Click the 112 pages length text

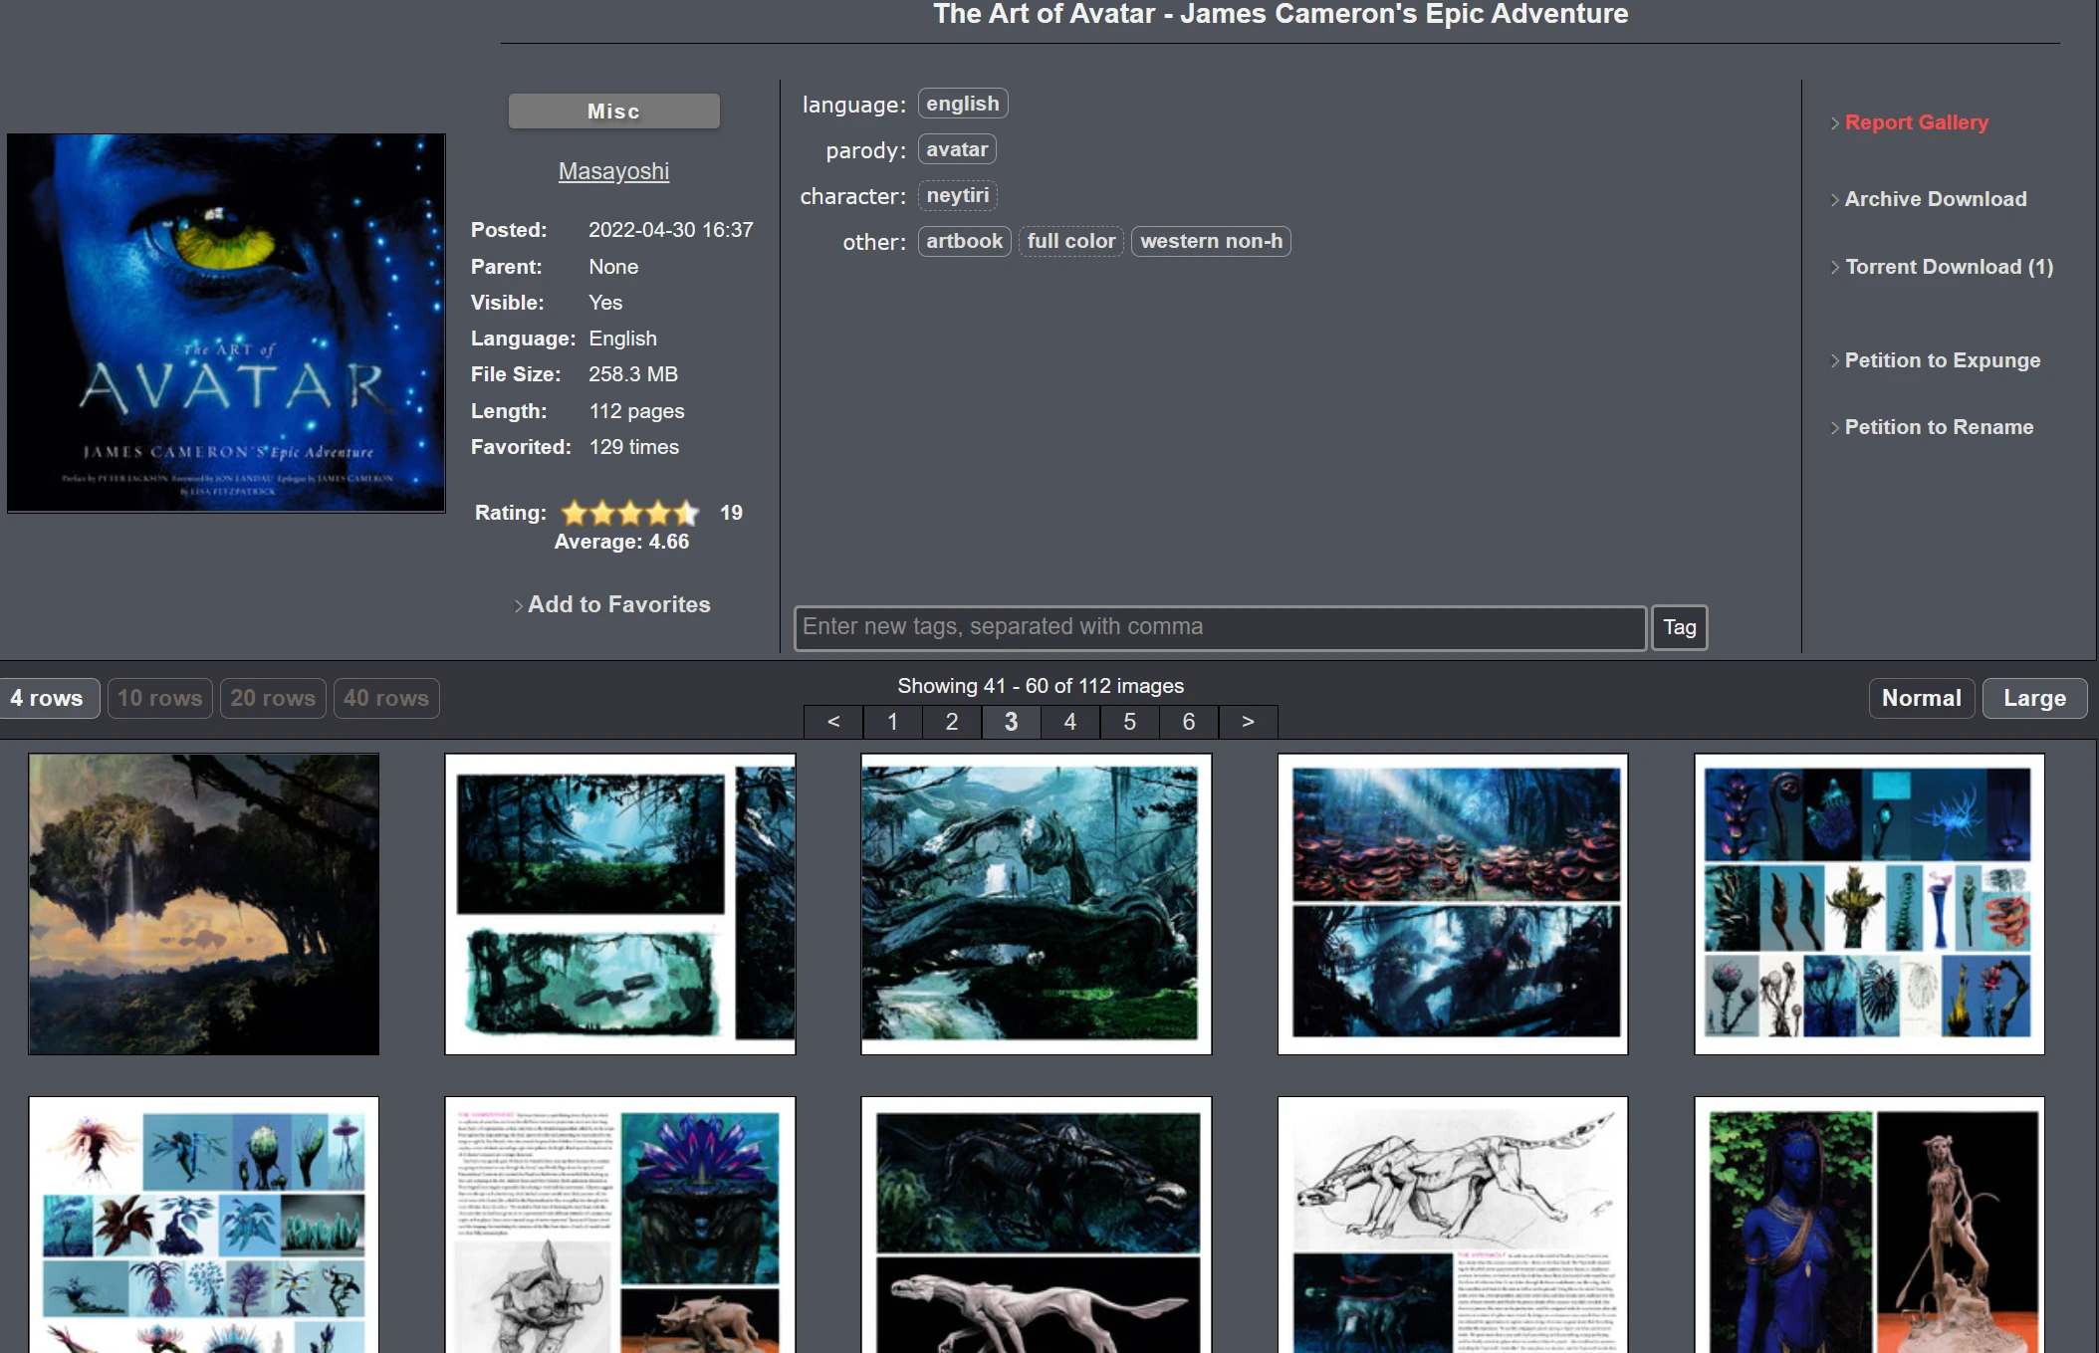click(x=636, y=411)
